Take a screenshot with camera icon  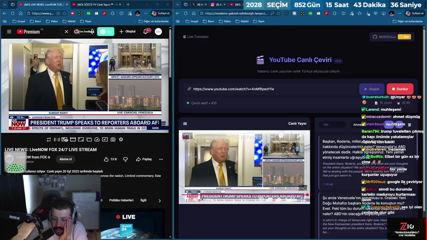pyautogui.click(x=113, y=139)
